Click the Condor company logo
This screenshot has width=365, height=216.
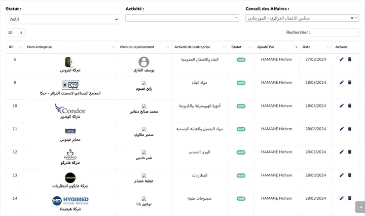[x=70, y=108]
